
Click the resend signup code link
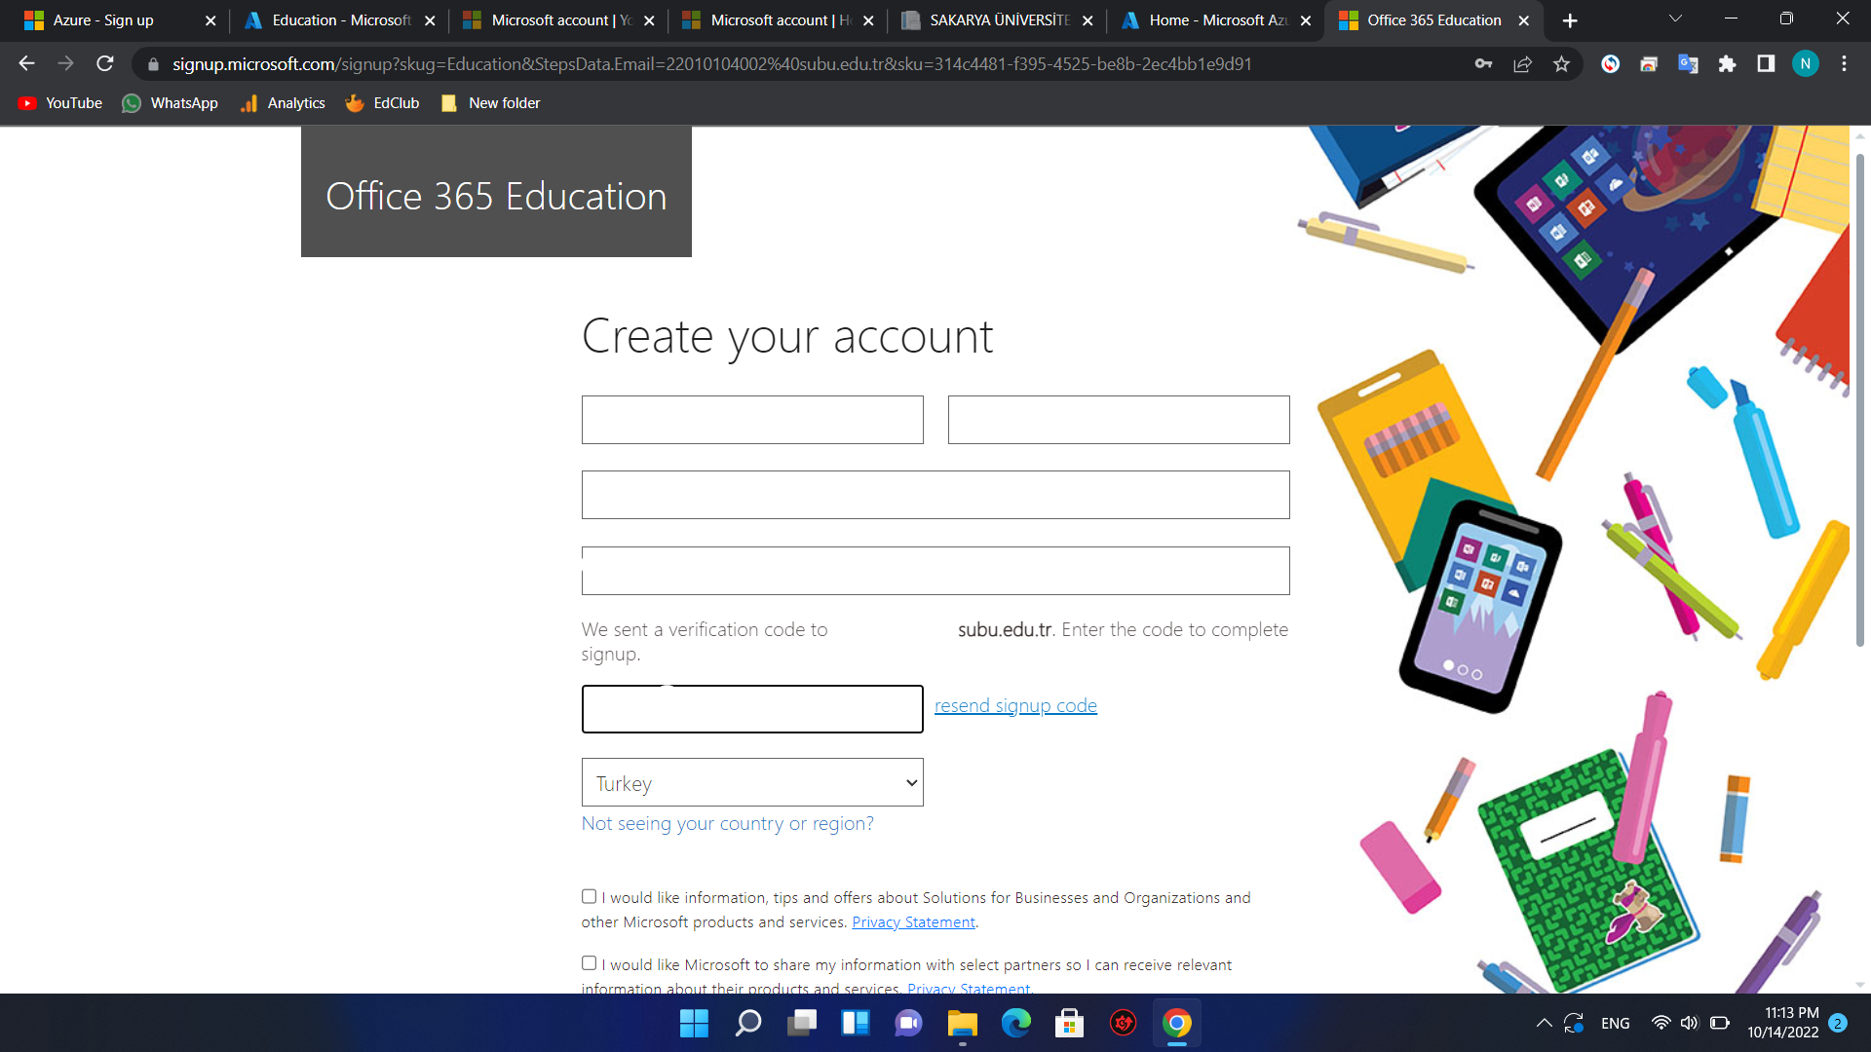pos(1015,705)
